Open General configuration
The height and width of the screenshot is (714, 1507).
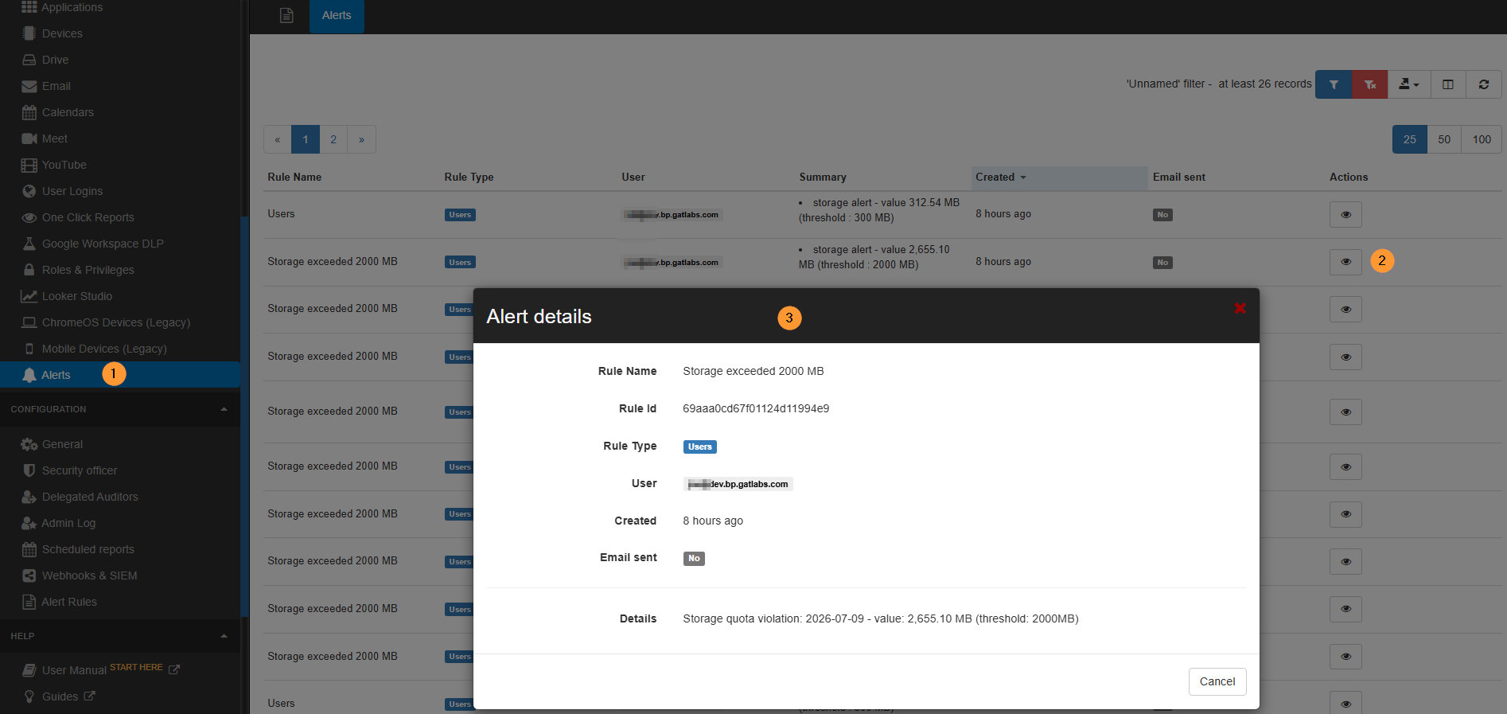point(62,444)
